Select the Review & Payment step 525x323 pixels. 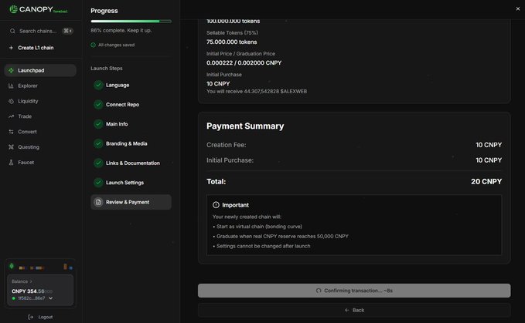coord(131,202)
